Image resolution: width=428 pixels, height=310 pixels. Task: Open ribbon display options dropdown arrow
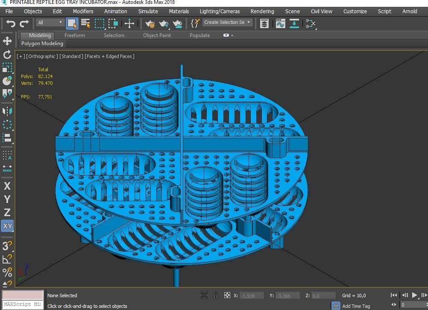232,35
